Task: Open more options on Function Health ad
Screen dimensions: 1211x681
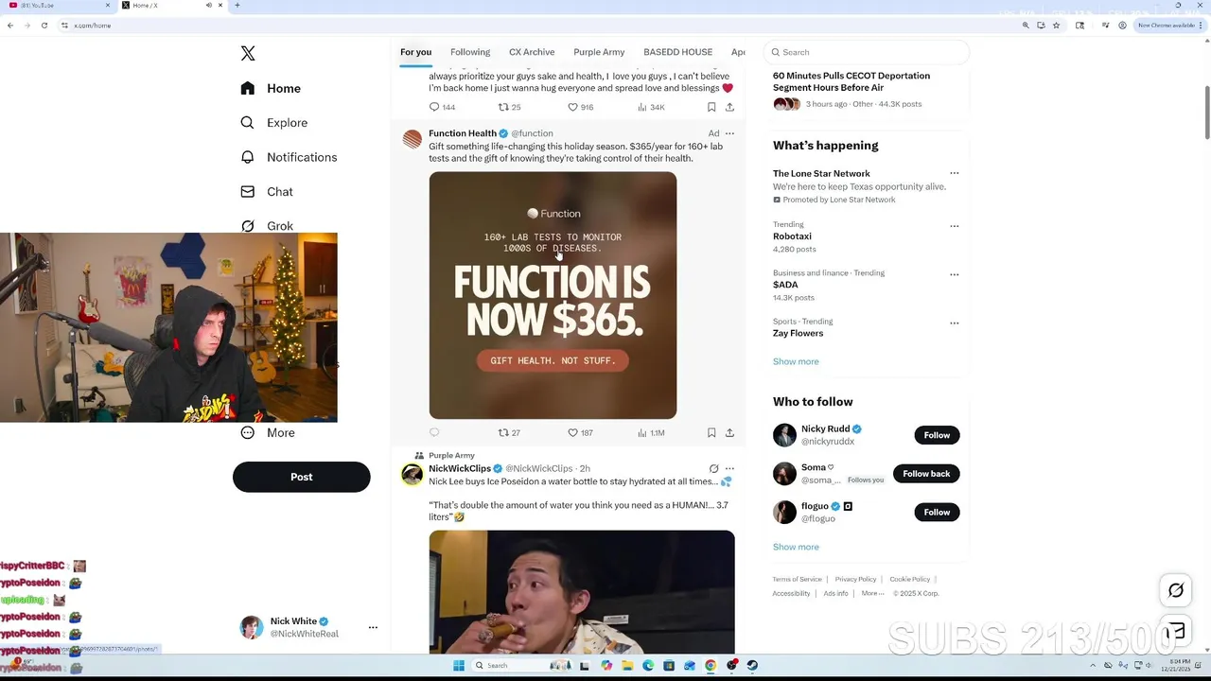Action: 729,133
